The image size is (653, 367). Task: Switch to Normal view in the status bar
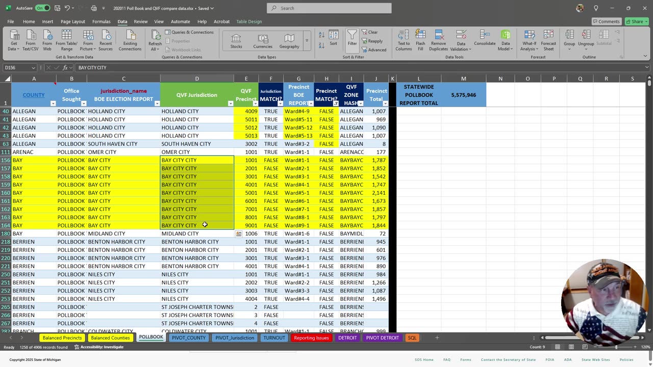pos(558,347)
